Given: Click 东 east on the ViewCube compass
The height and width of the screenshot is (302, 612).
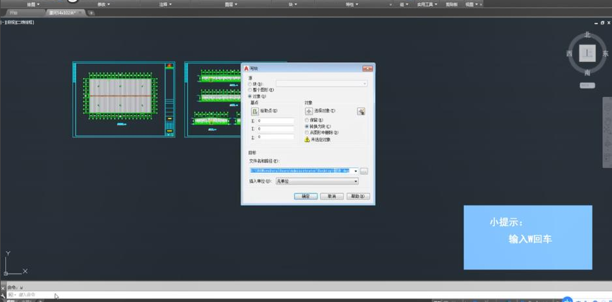Looking at the screenshot, I should (x=605, y=53).
